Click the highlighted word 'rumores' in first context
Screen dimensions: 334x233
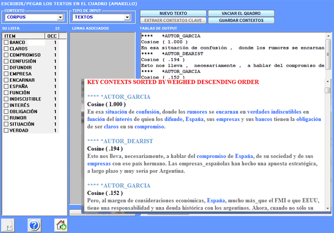pos(197,112)
